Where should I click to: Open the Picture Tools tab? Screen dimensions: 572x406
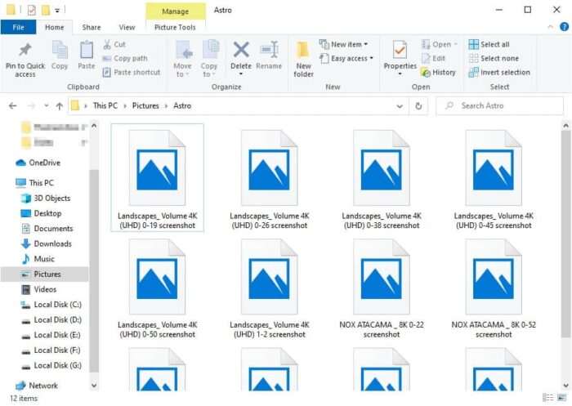point(175,27)
